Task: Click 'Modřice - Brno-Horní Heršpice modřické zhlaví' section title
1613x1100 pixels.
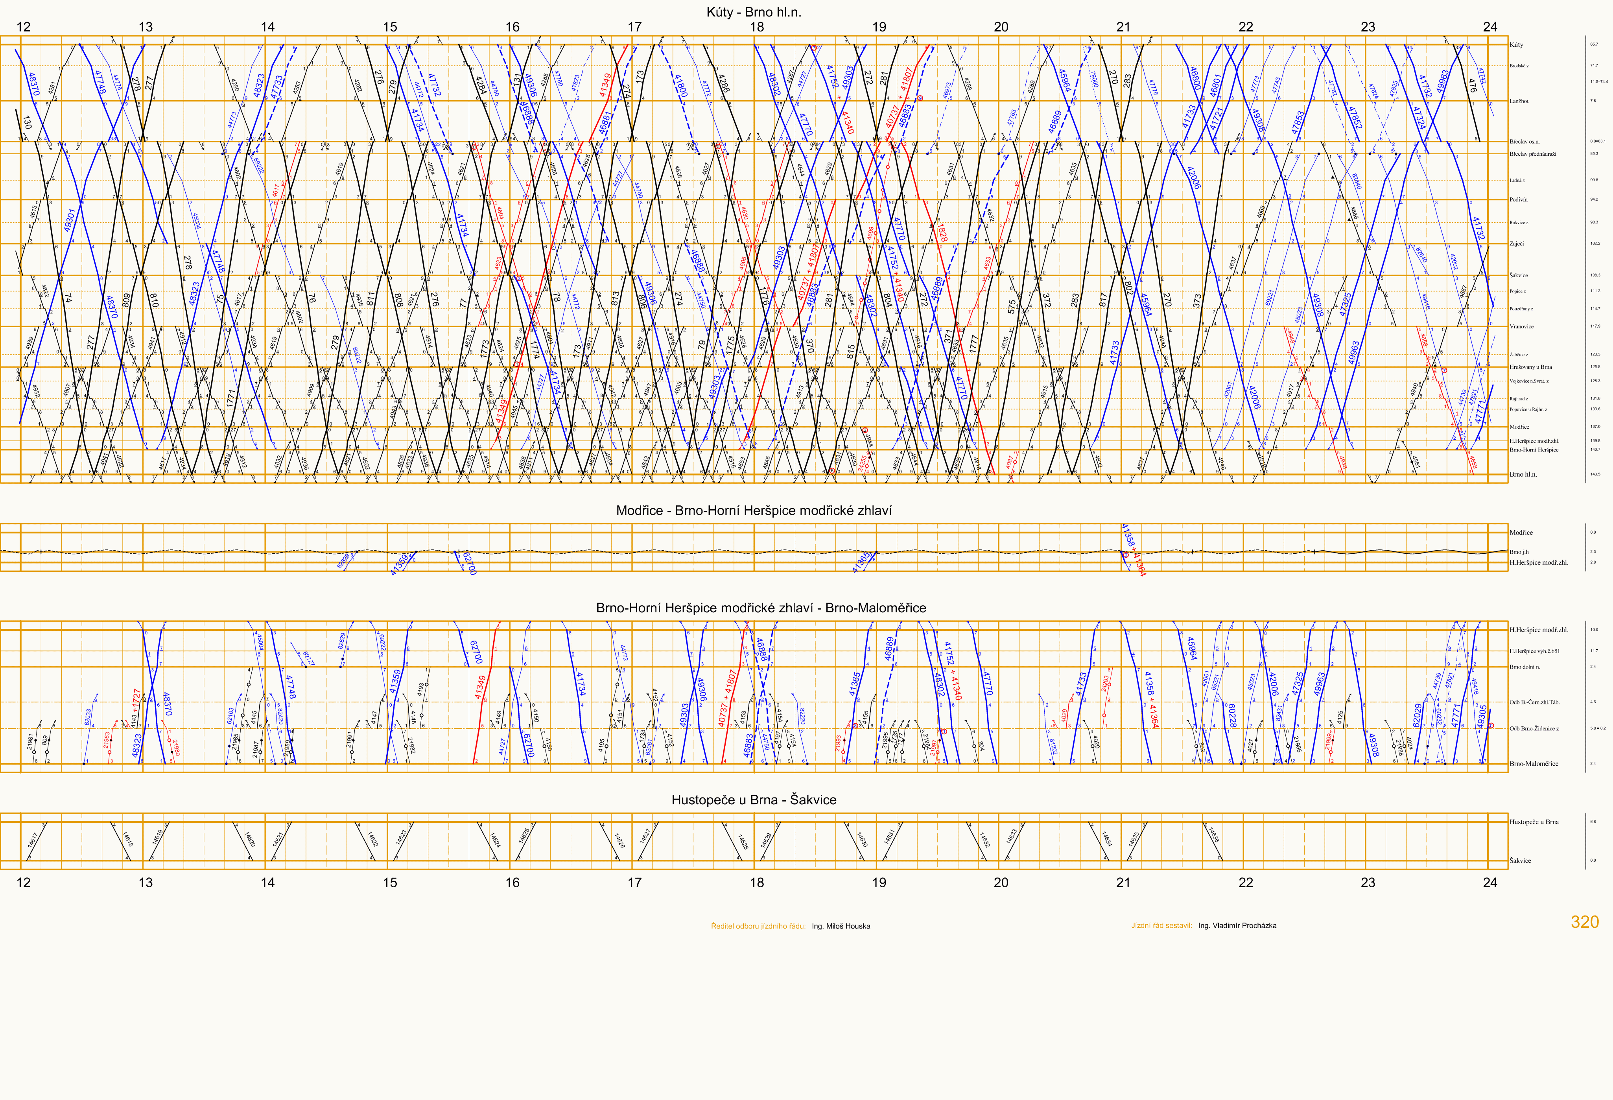Action: pos(754,511)
